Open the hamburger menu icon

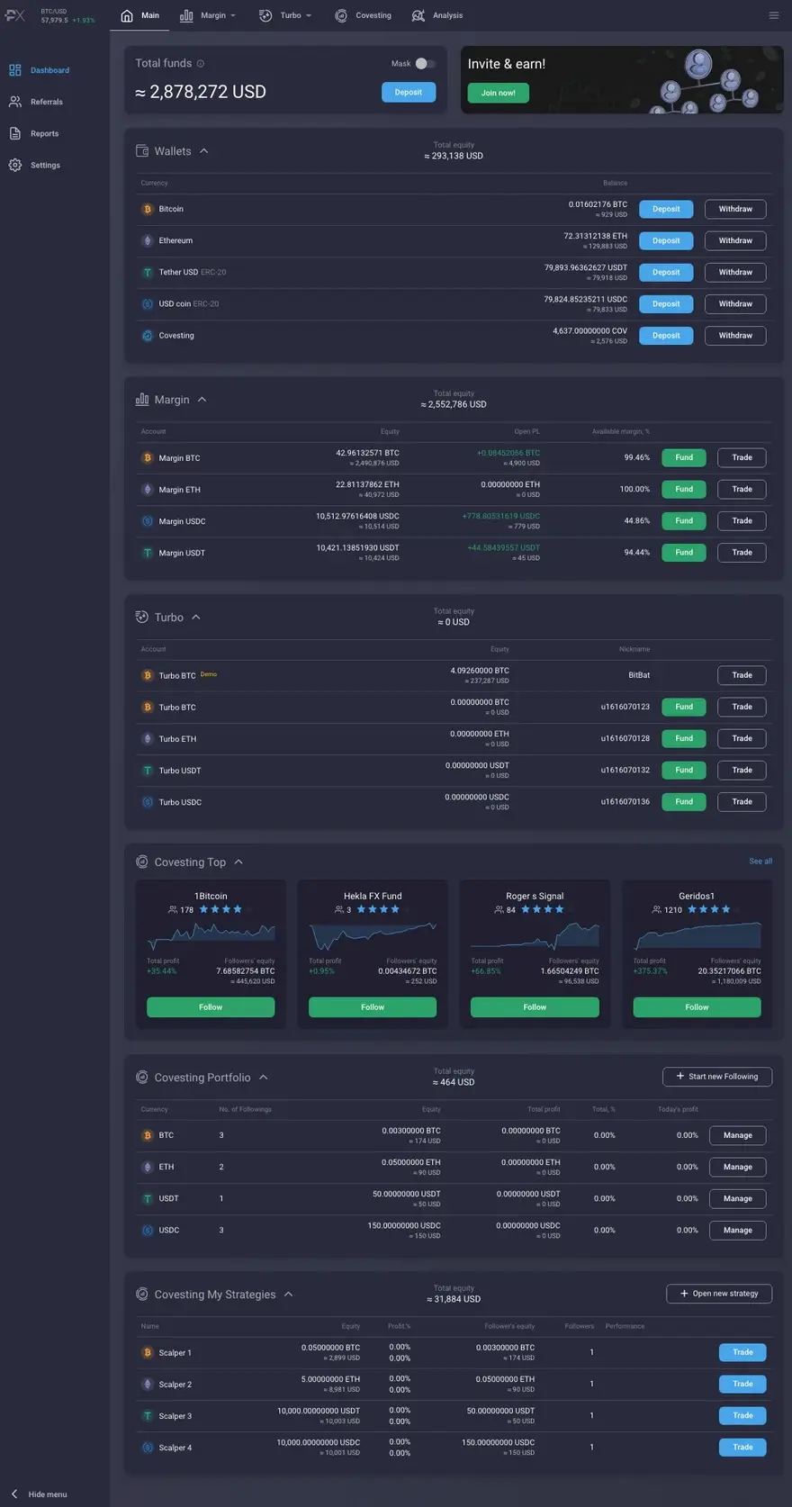pyautogui.click(x=774, y=15)
